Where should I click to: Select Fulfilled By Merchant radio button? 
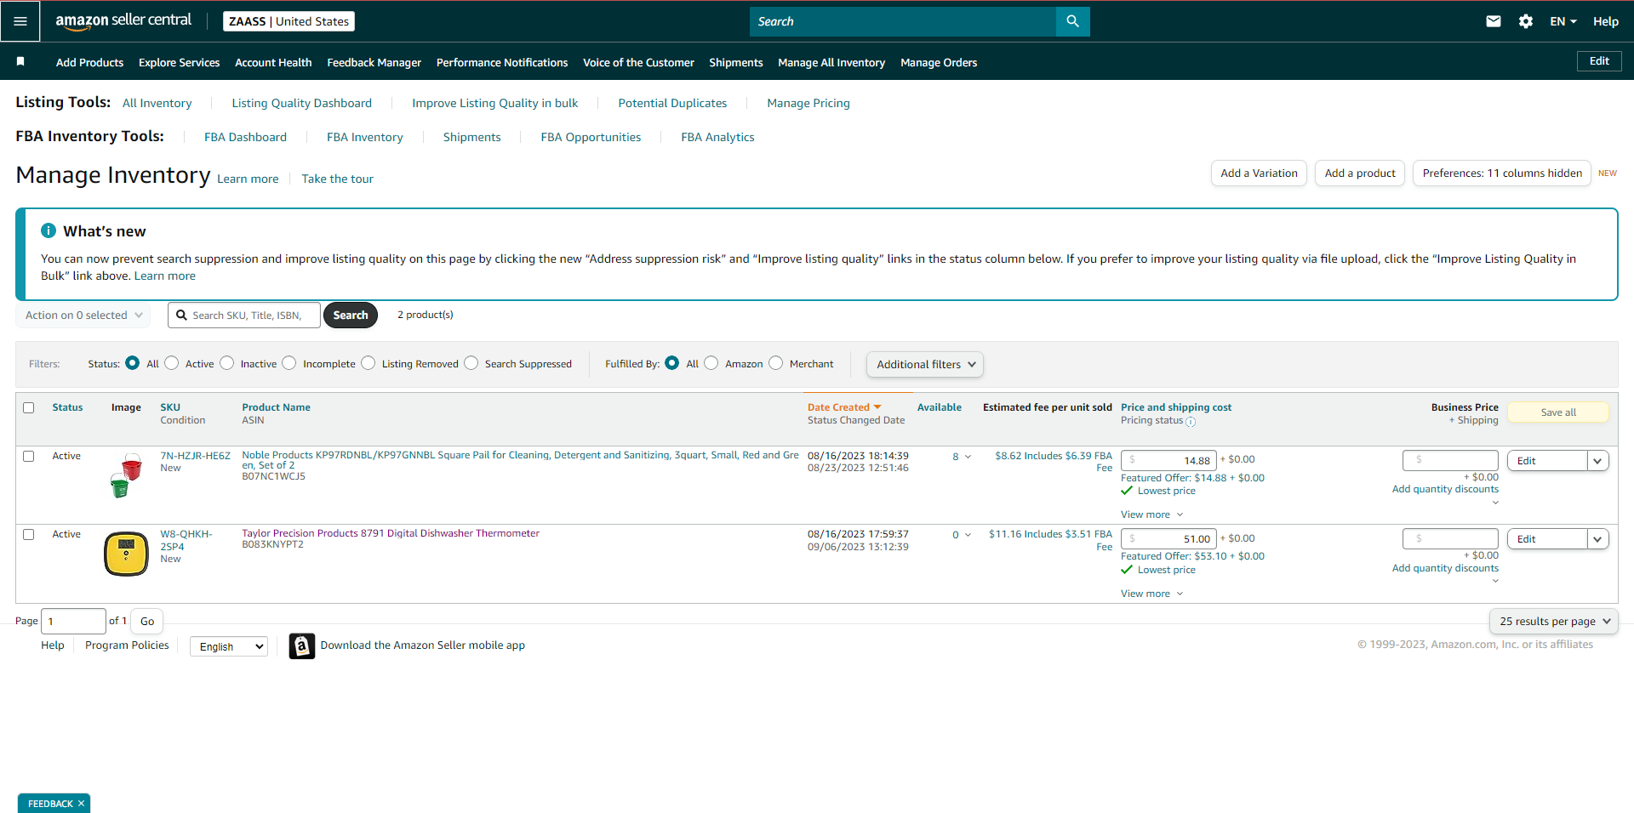775,363
